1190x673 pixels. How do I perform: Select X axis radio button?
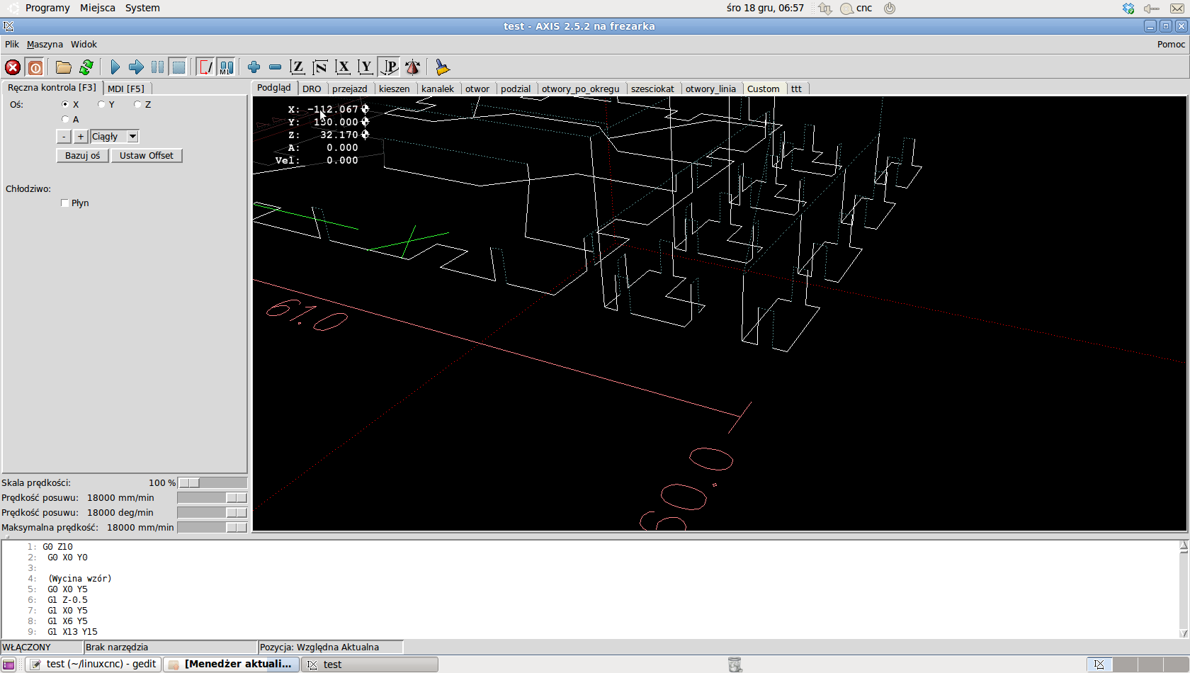pyautogui.click(x=65, y=104)
